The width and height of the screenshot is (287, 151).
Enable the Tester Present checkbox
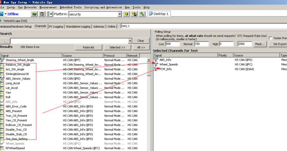[x=271, y=38]
